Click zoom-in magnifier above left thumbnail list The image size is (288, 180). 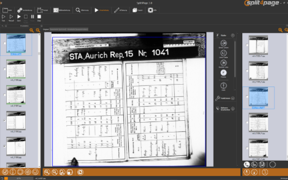coord(32,30)
